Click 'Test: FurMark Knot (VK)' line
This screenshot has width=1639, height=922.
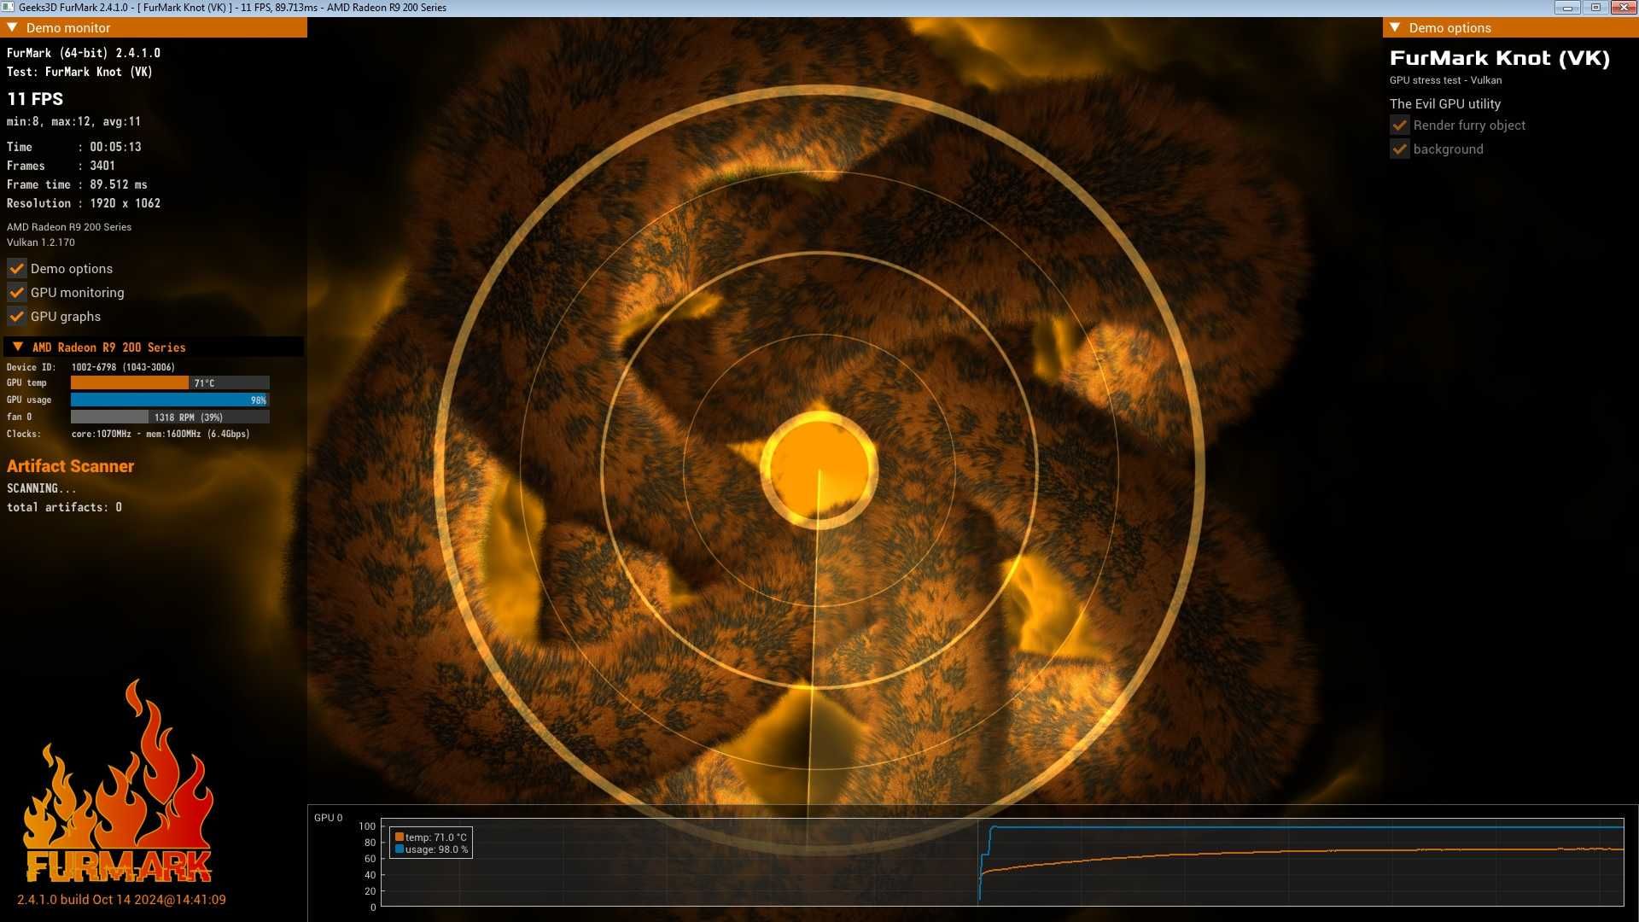[x=79, y=72]
